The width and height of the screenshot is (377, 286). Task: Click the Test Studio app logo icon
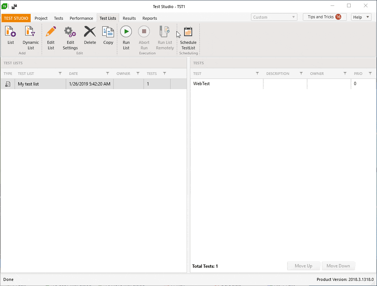pos(4,6)
